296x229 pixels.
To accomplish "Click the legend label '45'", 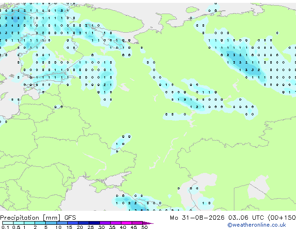I will (x=134, y=227).
